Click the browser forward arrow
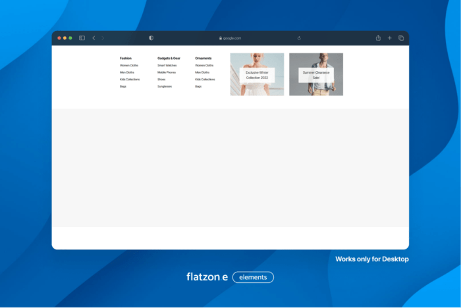The width and height of the screenshot is (461, 308). [103, 38]
